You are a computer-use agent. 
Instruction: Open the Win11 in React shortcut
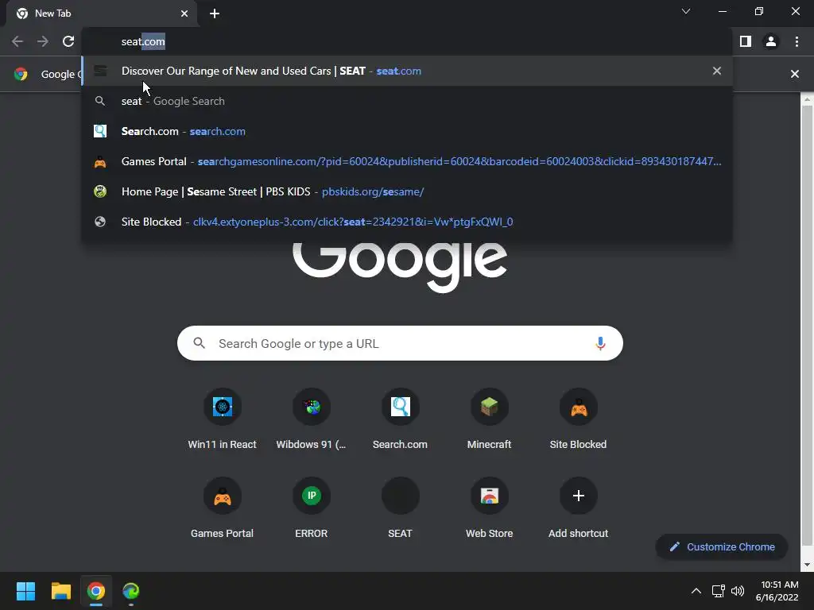pos(223,419)
